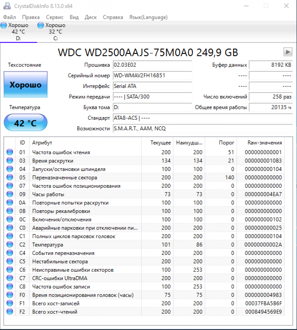The image size is (297, 330).
Task: Click status orb for Нестабильные сектора
Action: click(10, 261)
